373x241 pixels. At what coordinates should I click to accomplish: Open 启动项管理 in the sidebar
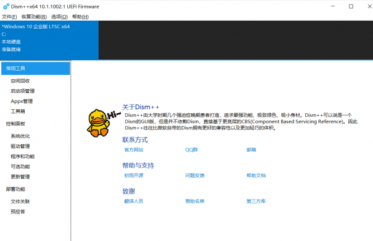22,91
